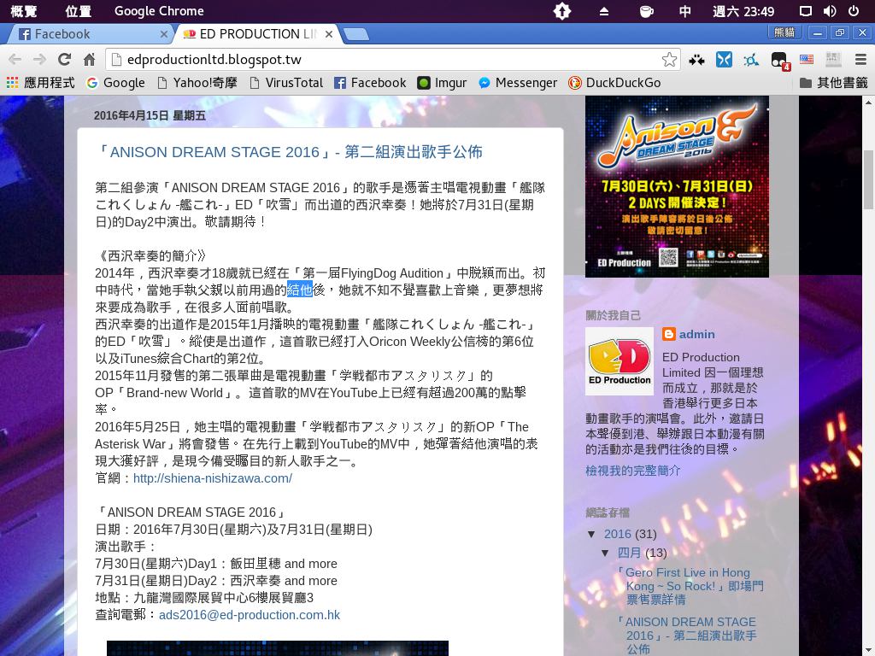Click the Anison Dream Stage 2016 banner image

(x=677, y=186)
